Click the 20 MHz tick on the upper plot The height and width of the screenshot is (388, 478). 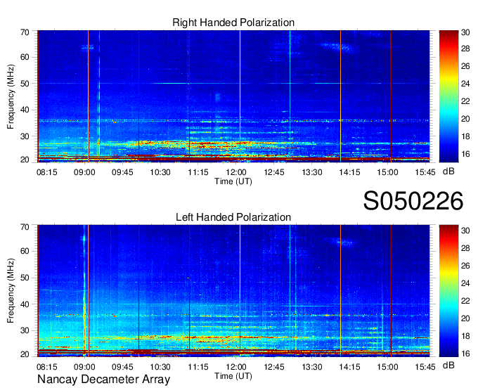[25, 160]
